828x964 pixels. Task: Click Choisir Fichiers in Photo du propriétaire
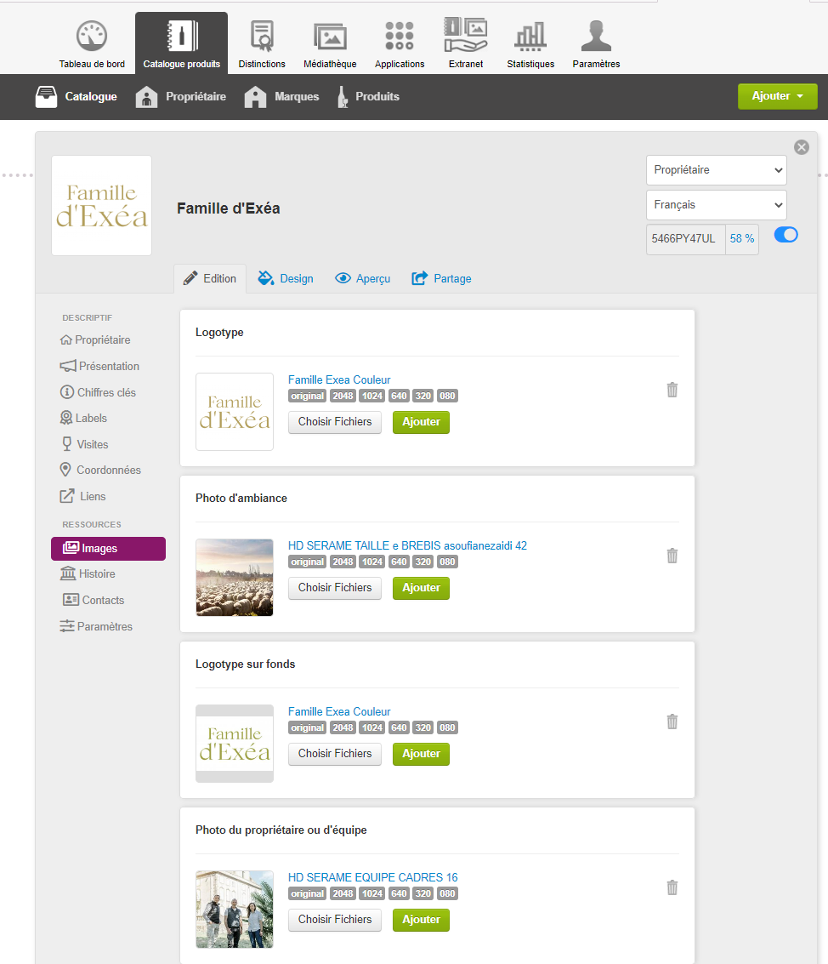(335, 920)
